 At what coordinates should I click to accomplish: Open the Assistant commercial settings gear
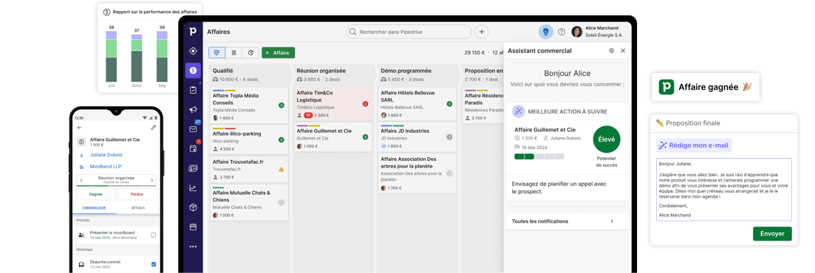click(611, 51)
